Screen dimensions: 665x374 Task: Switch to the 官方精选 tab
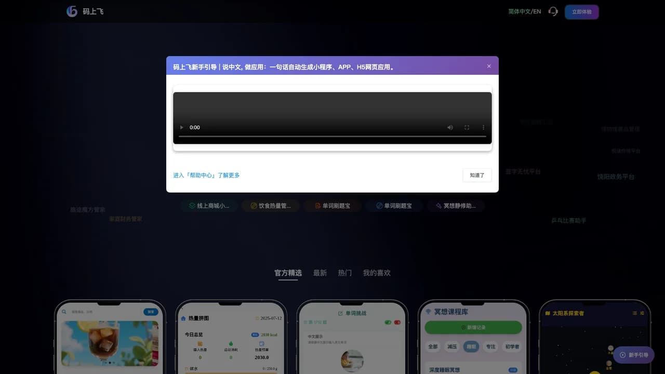pyautogui.click(x=288, y=273)
